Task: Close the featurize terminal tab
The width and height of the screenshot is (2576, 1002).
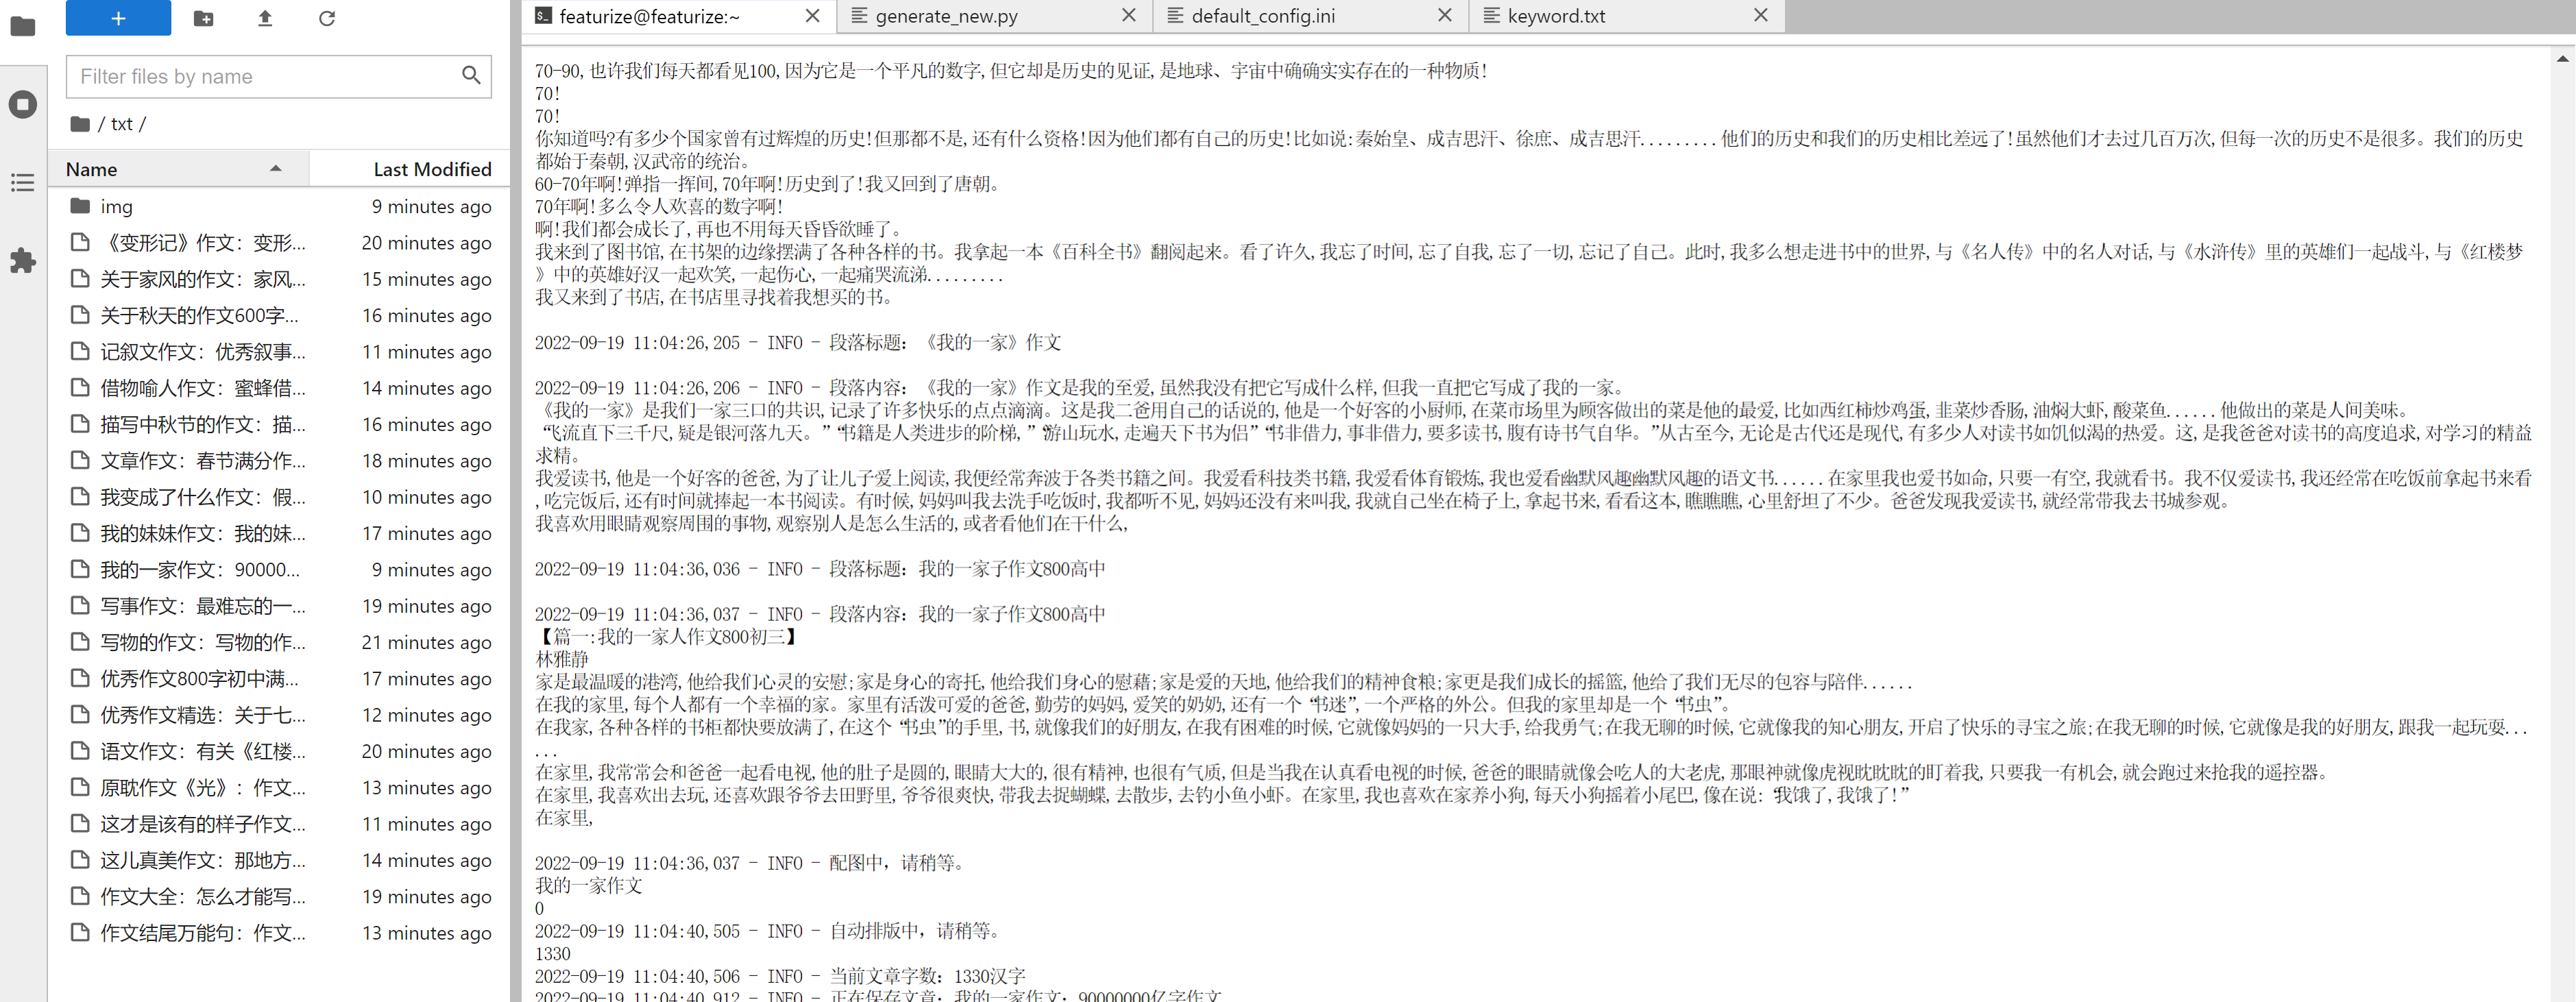Action: [813, 15]
